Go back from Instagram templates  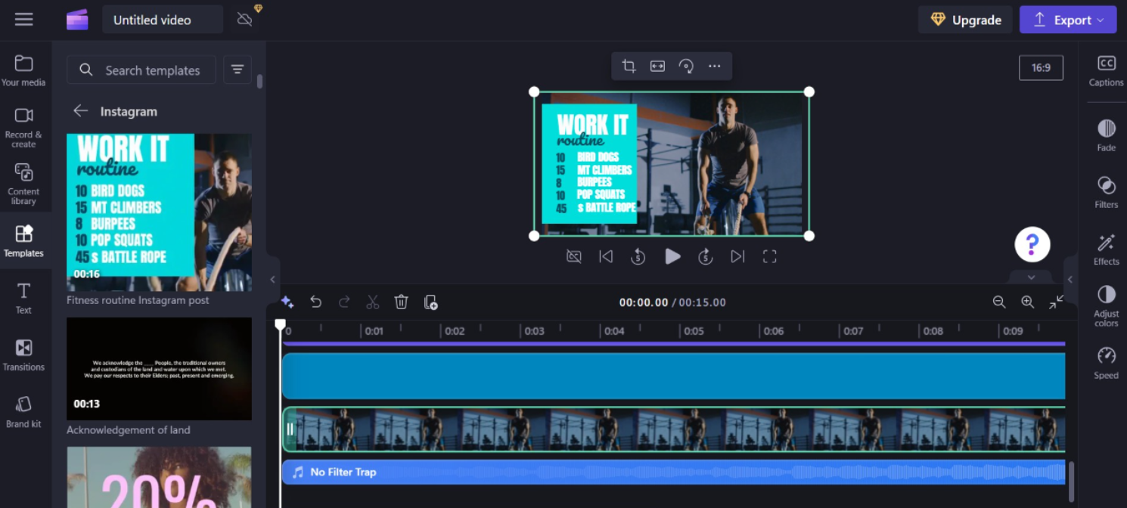click(x=80, y=111)
